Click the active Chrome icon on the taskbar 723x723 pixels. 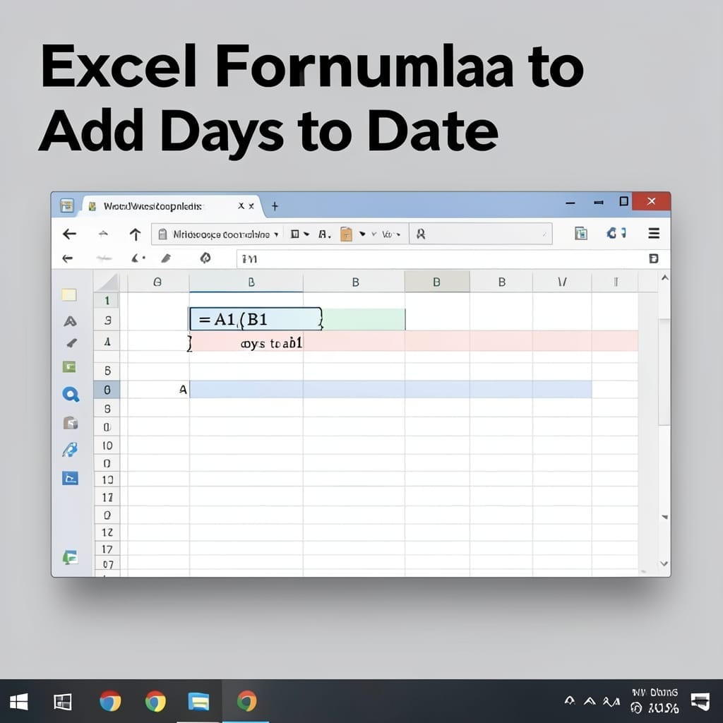(x=246, y=701)
